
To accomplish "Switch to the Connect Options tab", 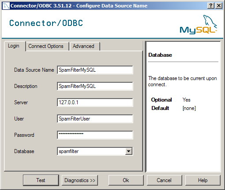I will pyautogui.click(x=46, y=46).
